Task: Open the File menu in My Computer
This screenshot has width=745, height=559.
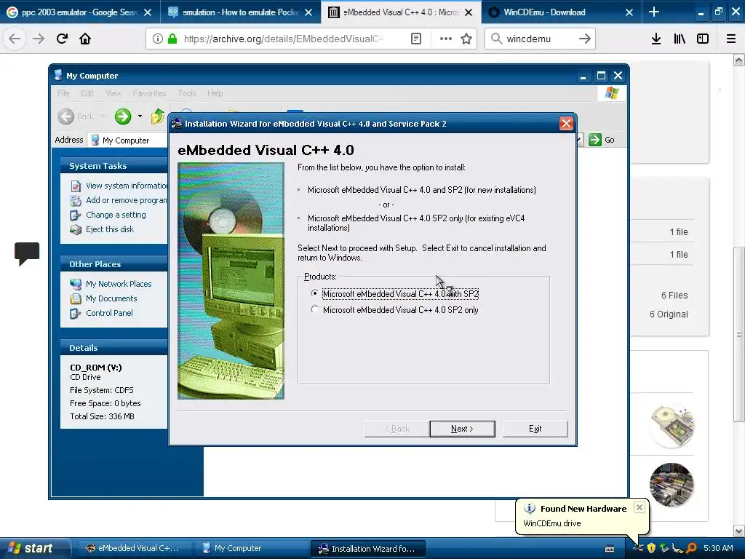Action: click(63, 93)
